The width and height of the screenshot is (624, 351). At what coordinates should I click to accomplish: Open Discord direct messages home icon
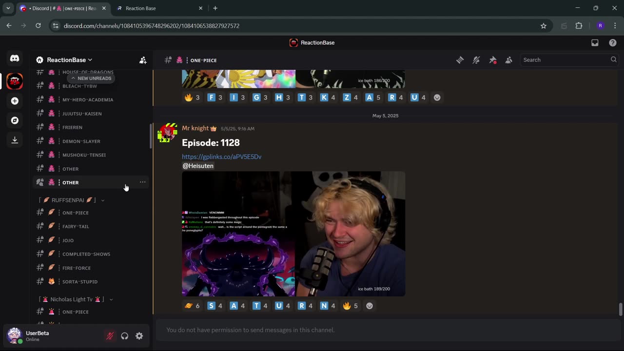click(15, 58)
